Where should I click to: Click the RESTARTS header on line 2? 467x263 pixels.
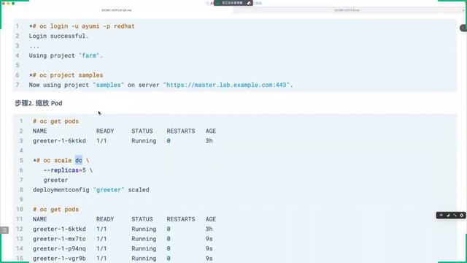pyautogui.click(x=181, y=131)
